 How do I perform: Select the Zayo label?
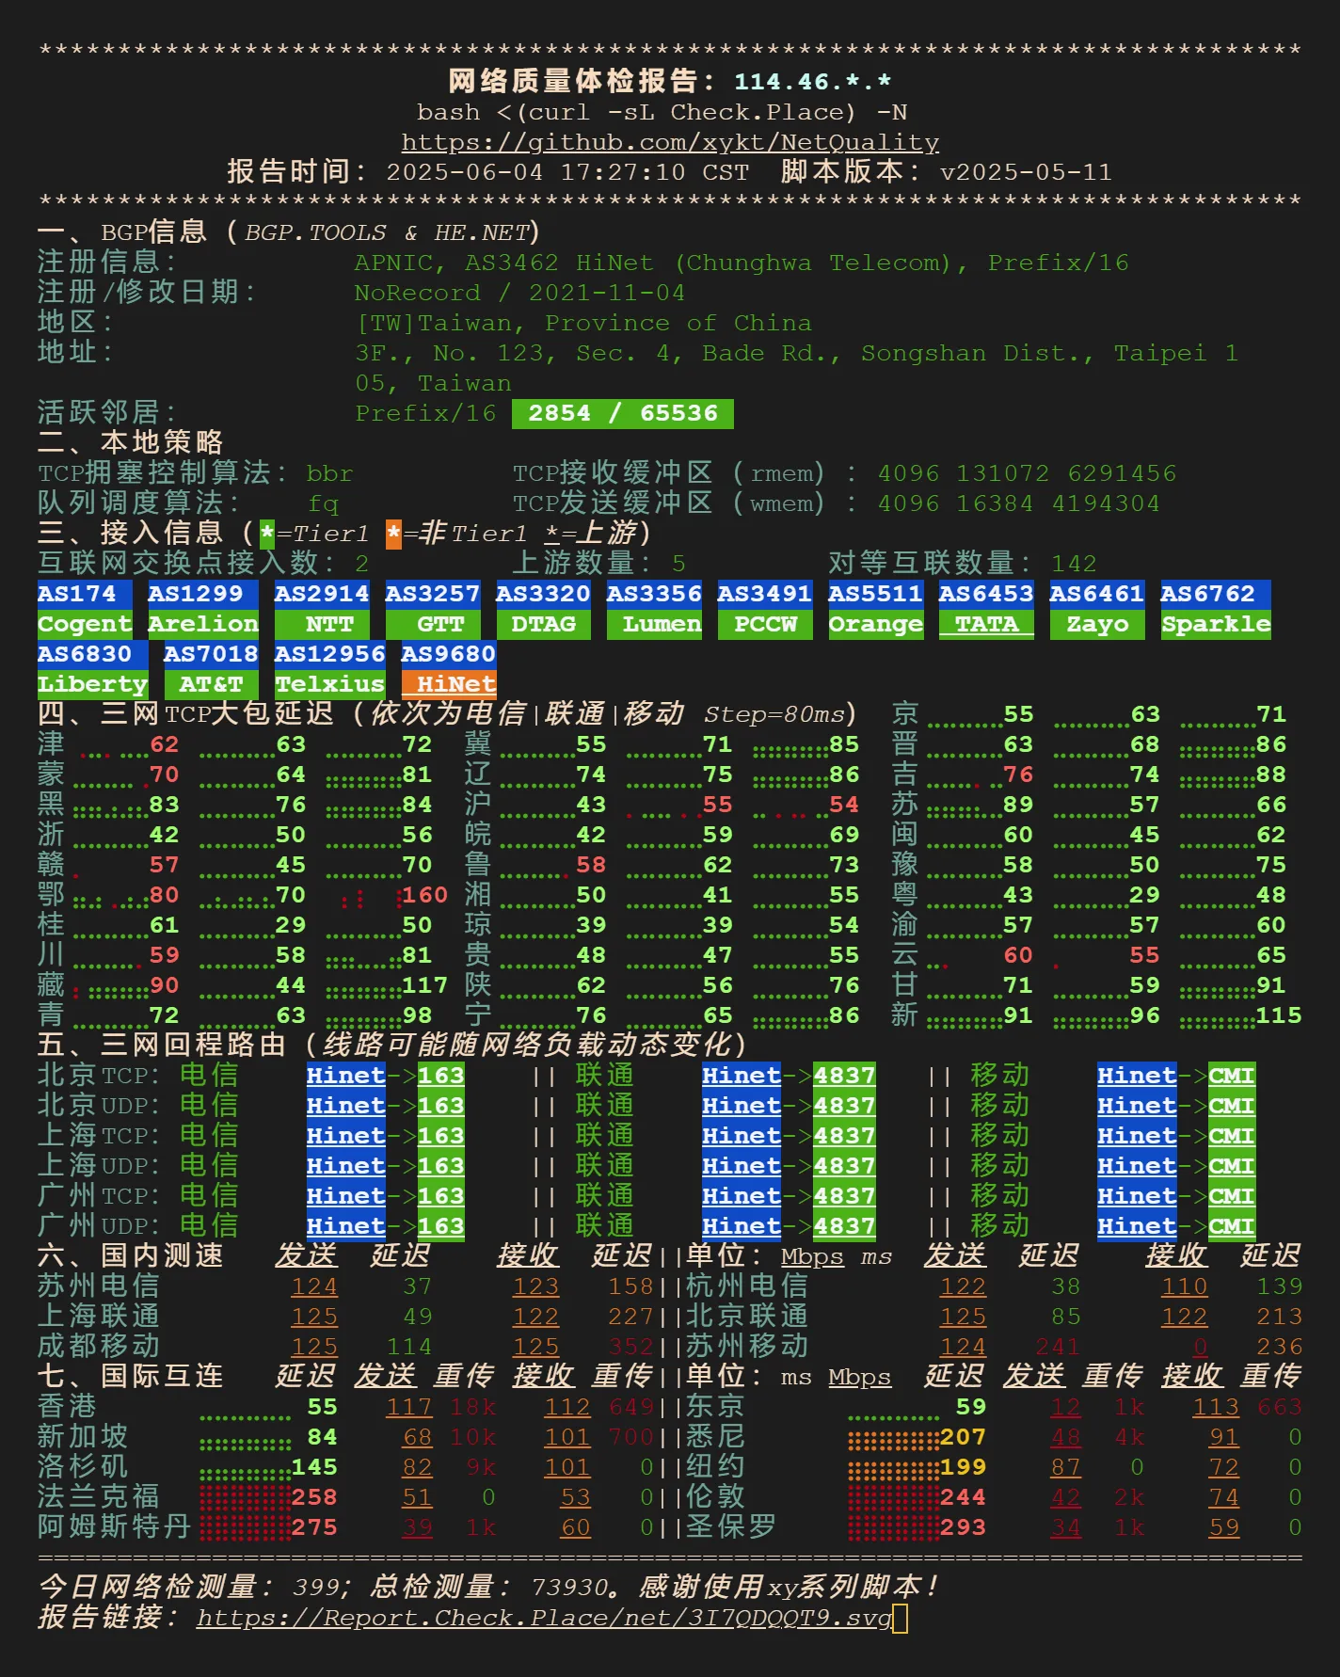[x=1097, y=624]
